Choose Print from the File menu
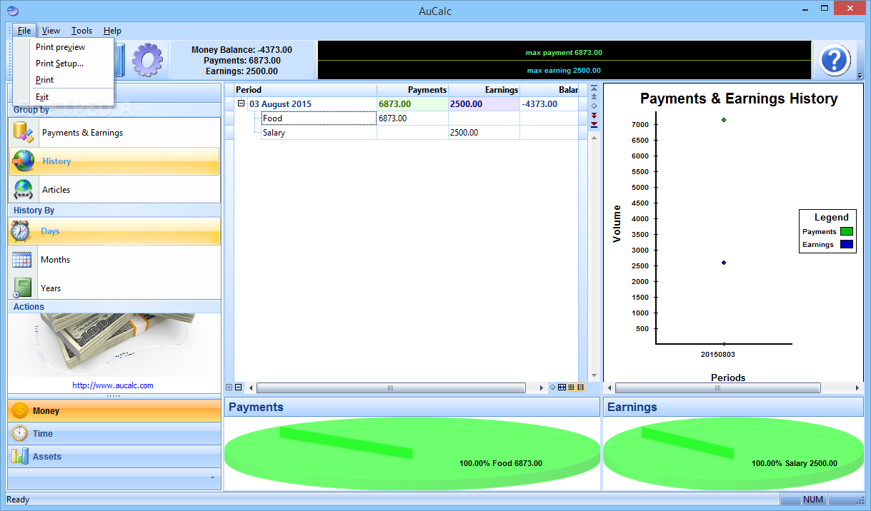 pyautogui.click(x=64, y=80)
